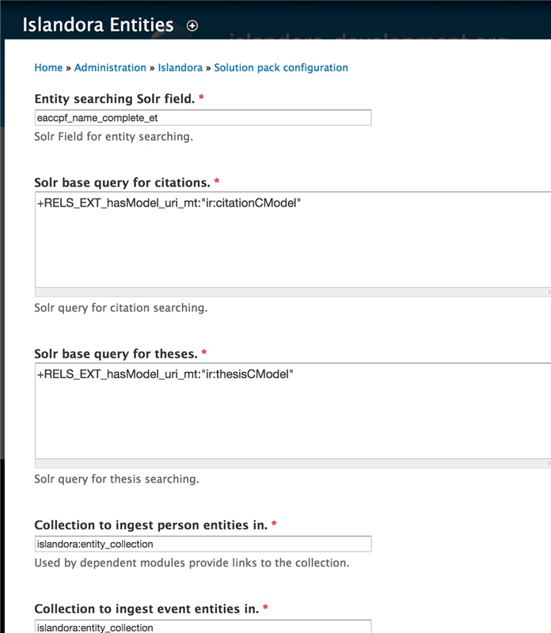Click the Islandora Entities page title
Viewport: 551px width, 633px height.
point(98,25)
